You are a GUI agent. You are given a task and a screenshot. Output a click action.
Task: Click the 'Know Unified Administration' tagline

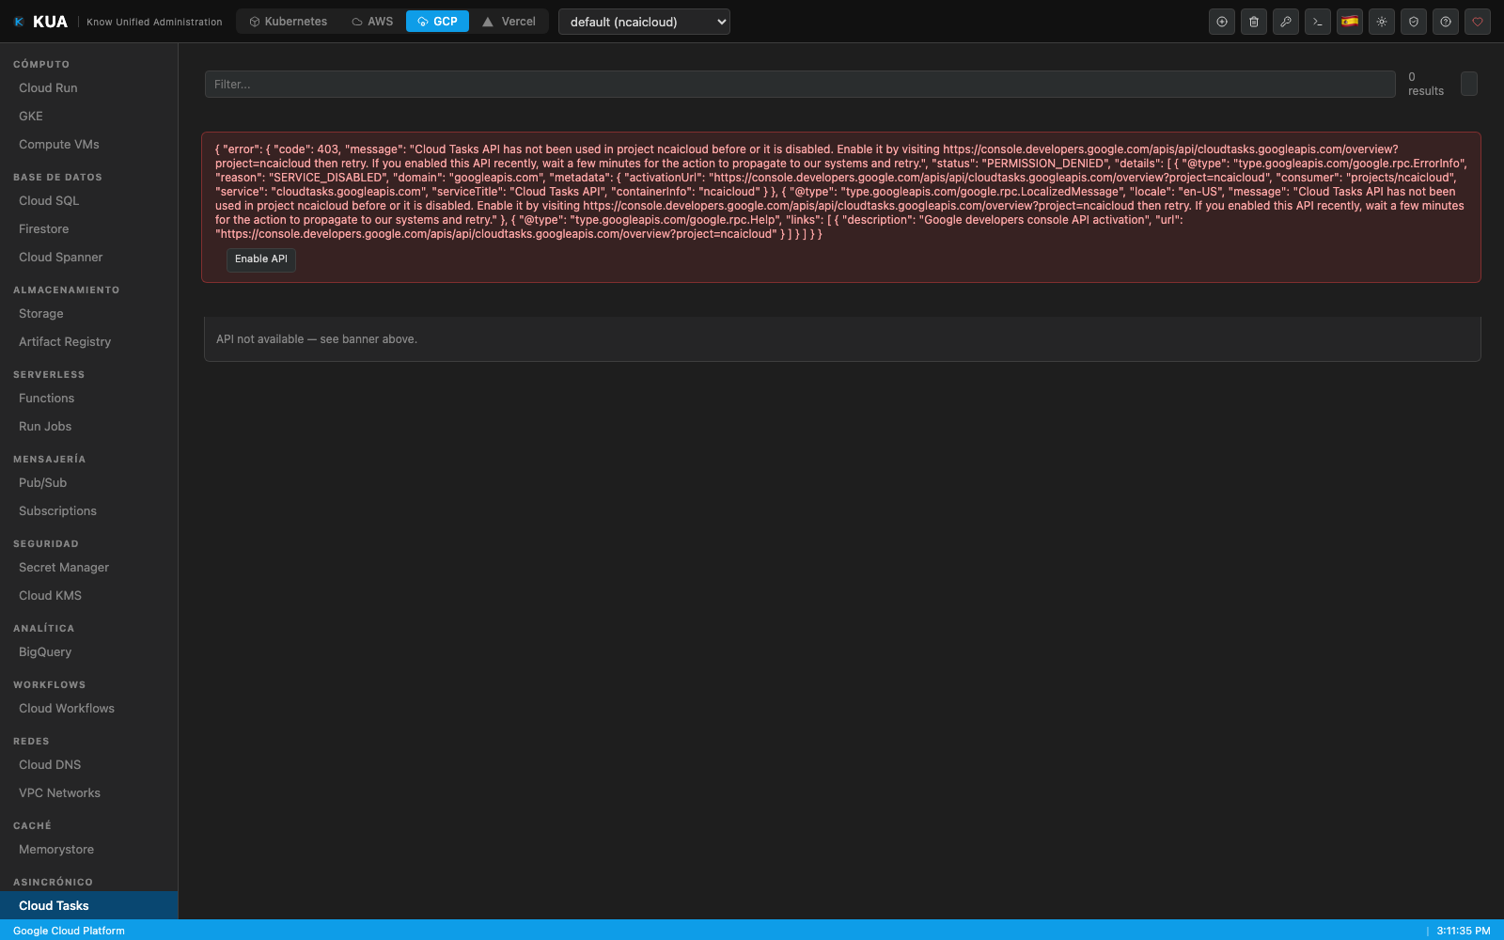point(154,22)
